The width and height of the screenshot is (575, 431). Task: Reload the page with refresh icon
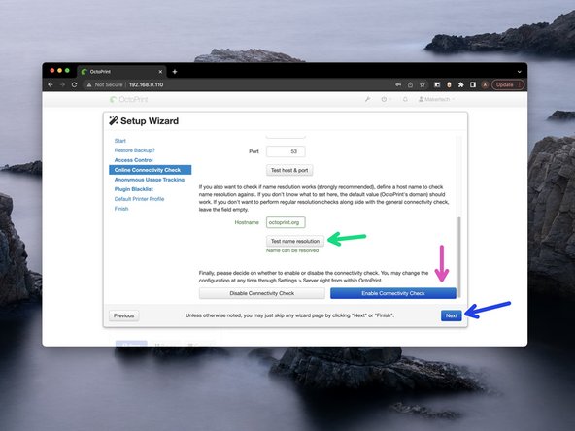pyautogui.click(x=75, y=84)
